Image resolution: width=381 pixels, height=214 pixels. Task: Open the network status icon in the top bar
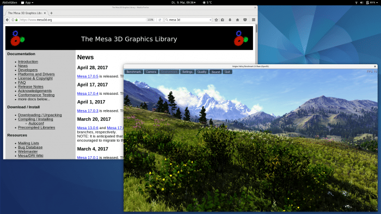[x=357, y=3]
